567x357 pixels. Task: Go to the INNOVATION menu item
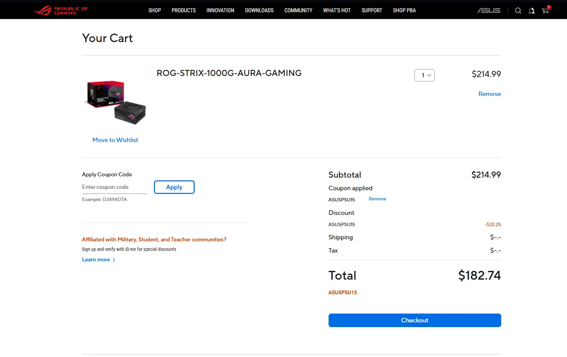pos(220,10)
